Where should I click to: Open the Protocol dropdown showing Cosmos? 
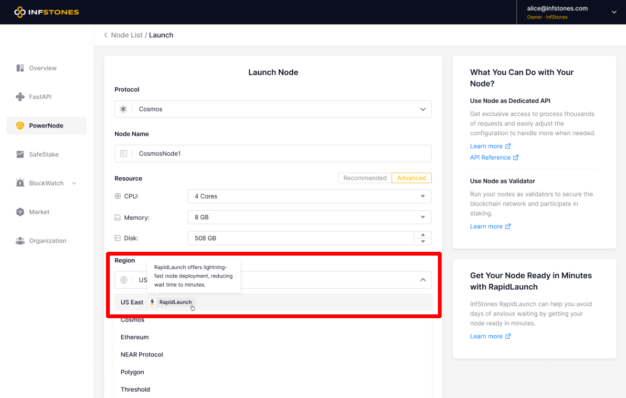click(x=273, y=109)
